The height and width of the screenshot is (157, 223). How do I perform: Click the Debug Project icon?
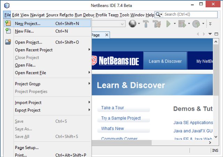click(x=182, y=24)
